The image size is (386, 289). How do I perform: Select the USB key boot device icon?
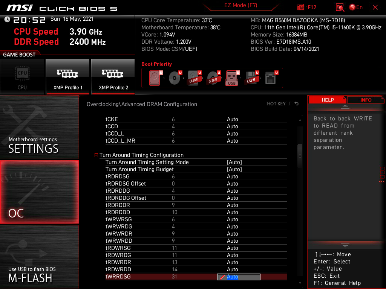coord(232,78)
